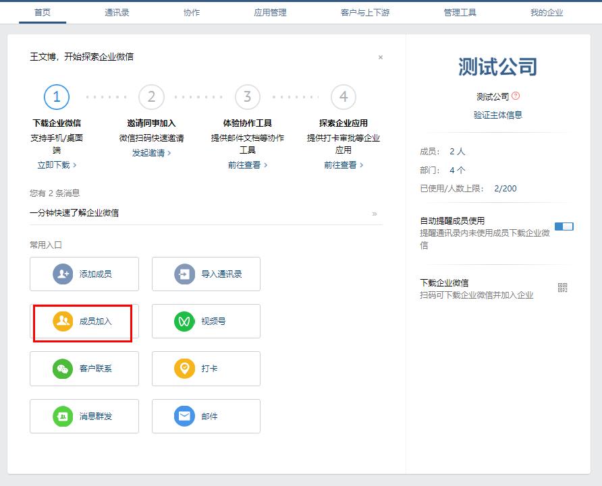The height and width of the screenshot is (486, 602).
Task: Click 前往查看 under 体验协作工具
Action: 248,165
